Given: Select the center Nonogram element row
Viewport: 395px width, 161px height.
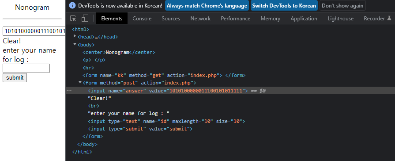Looking at the screenshot, I should tap(230, 52).
